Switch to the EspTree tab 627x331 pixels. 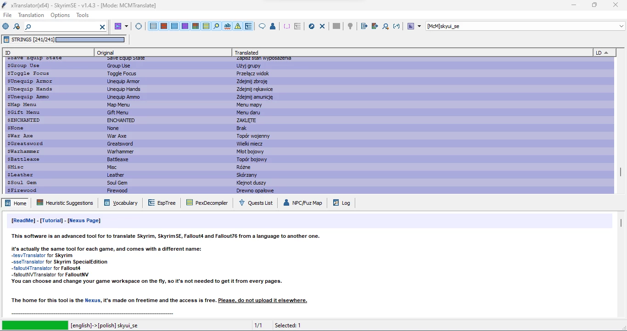coord(162,203)
